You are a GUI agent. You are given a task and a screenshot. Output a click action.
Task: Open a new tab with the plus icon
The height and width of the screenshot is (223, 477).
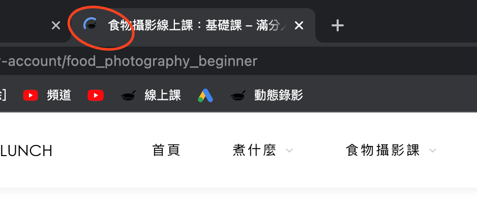click(x=337, y=25)
